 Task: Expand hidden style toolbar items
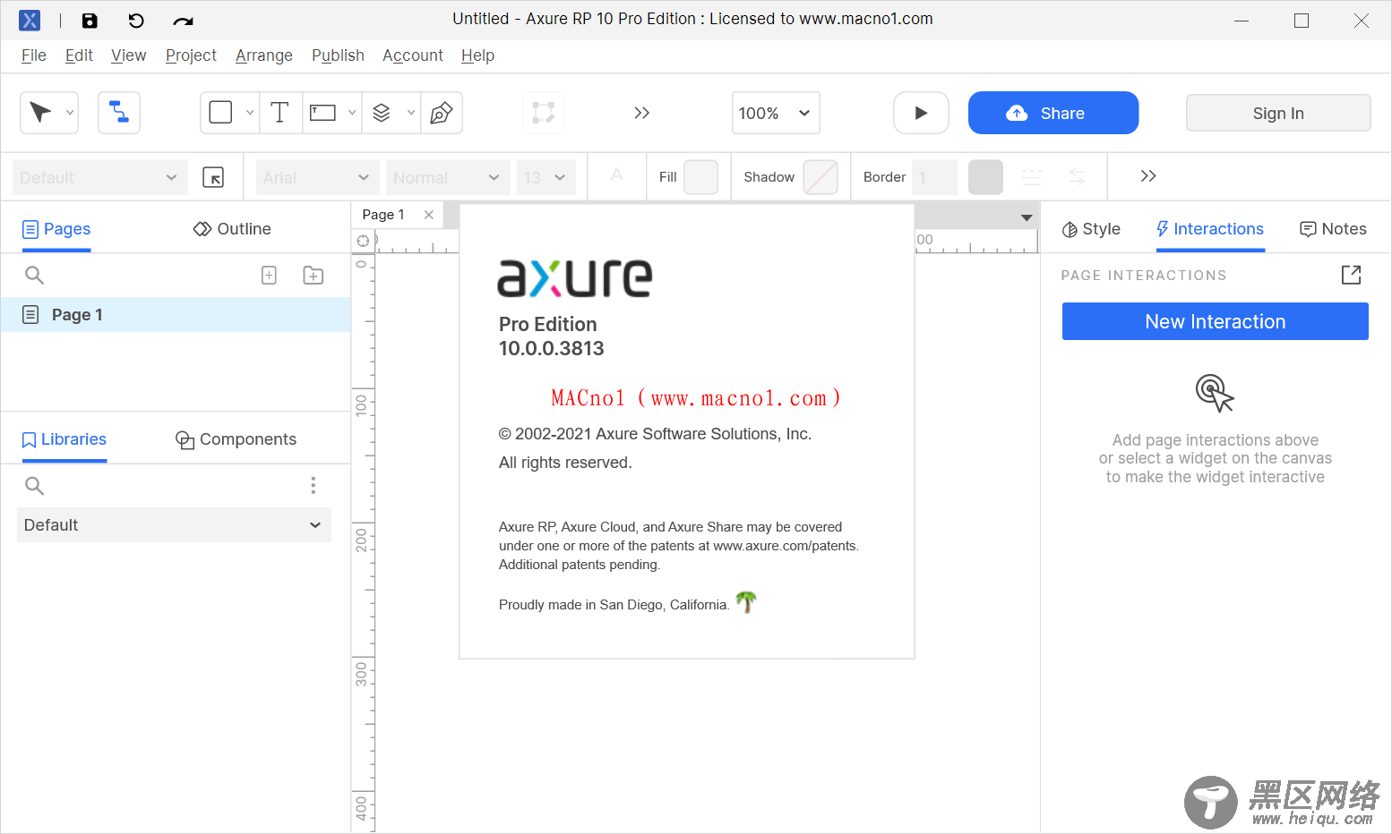pos(1148,176)
